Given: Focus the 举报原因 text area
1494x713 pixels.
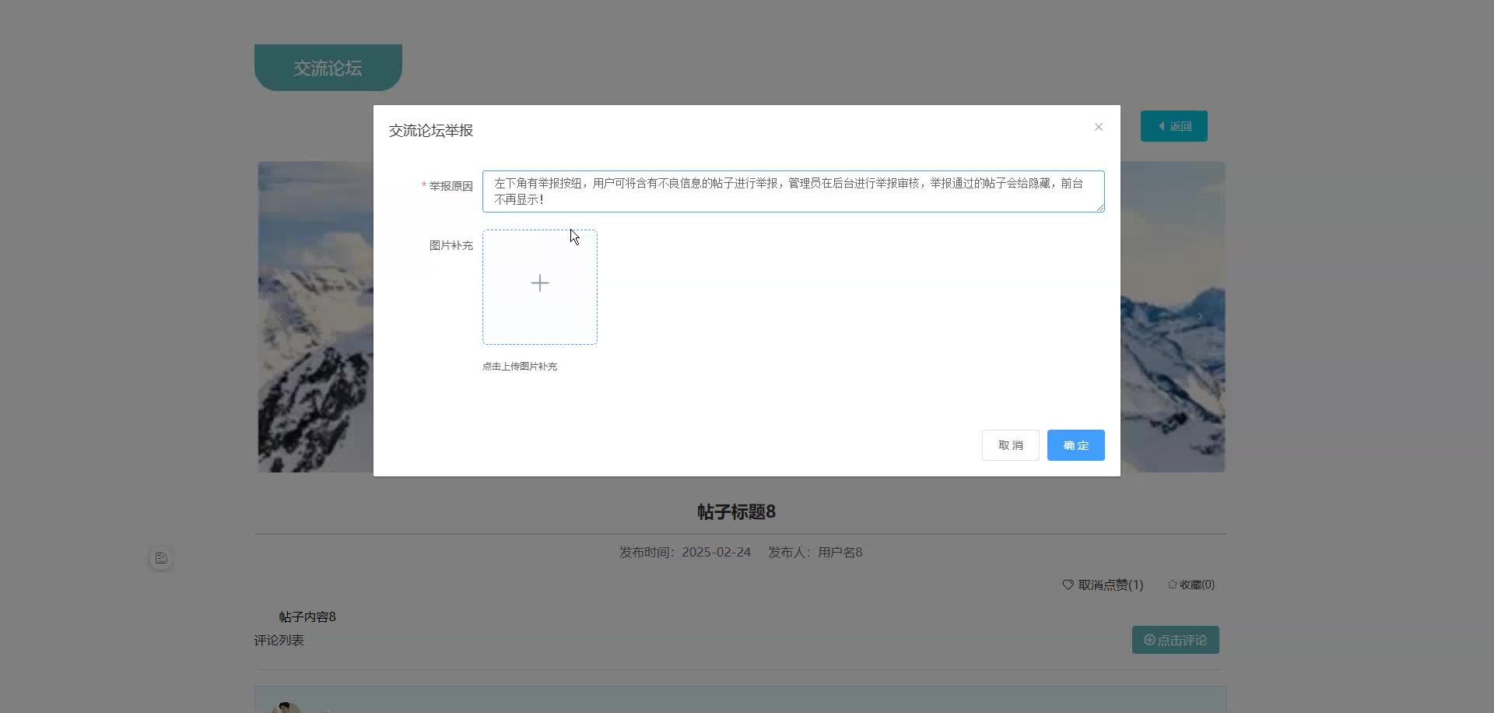Looking at the screenshot, I should [792, 191].
